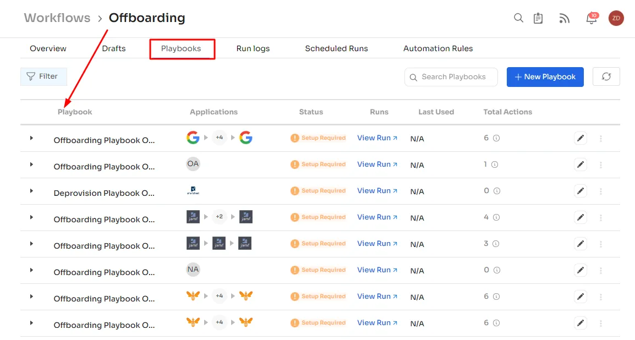Image resolution: width=635 pixels, height=340 pixels.
Task: Click the Last Used column header
Action: tap(436, 112)
